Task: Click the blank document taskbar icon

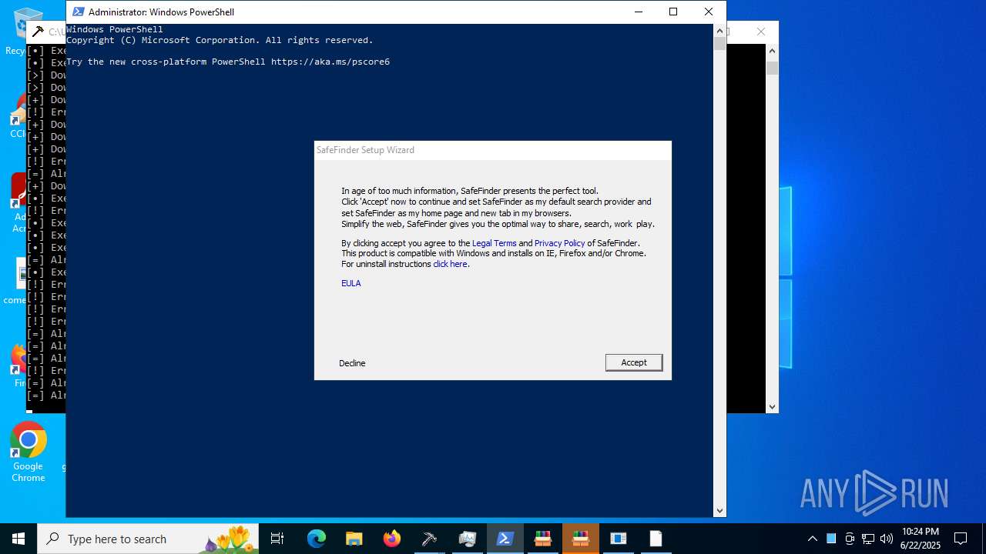Action: point(656,539)
